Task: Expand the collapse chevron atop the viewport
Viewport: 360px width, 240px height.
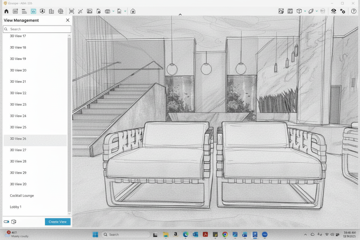Action: (x=180, y=14)
